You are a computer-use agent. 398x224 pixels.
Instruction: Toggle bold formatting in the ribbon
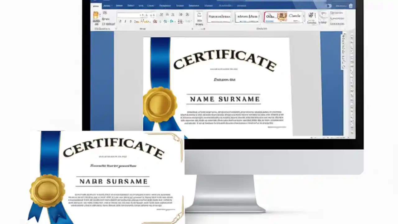tap(120, 21)
